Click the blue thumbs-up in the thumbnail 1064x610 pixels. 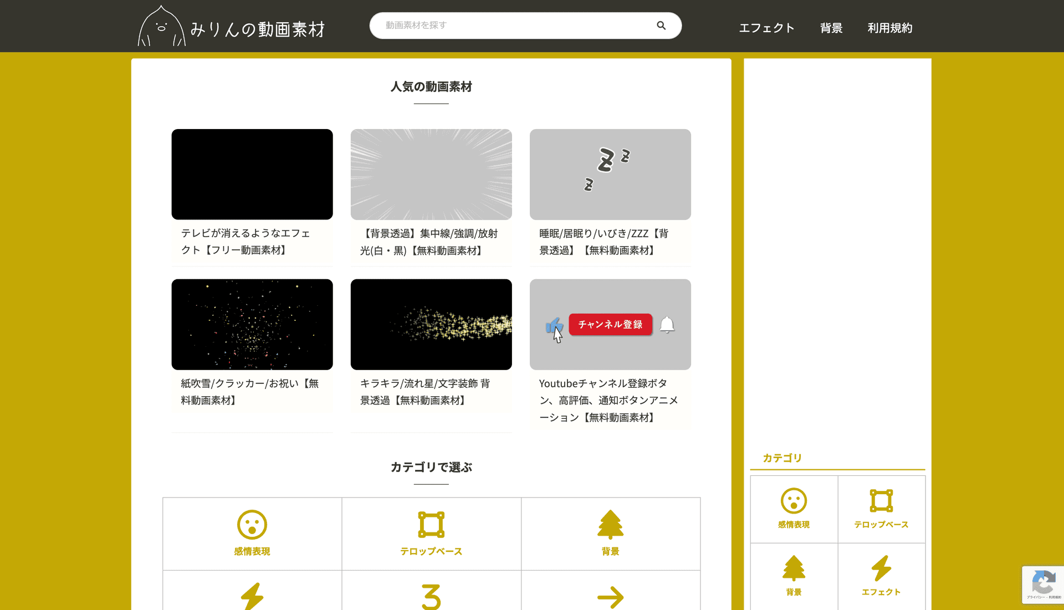[x=554, y=326]
